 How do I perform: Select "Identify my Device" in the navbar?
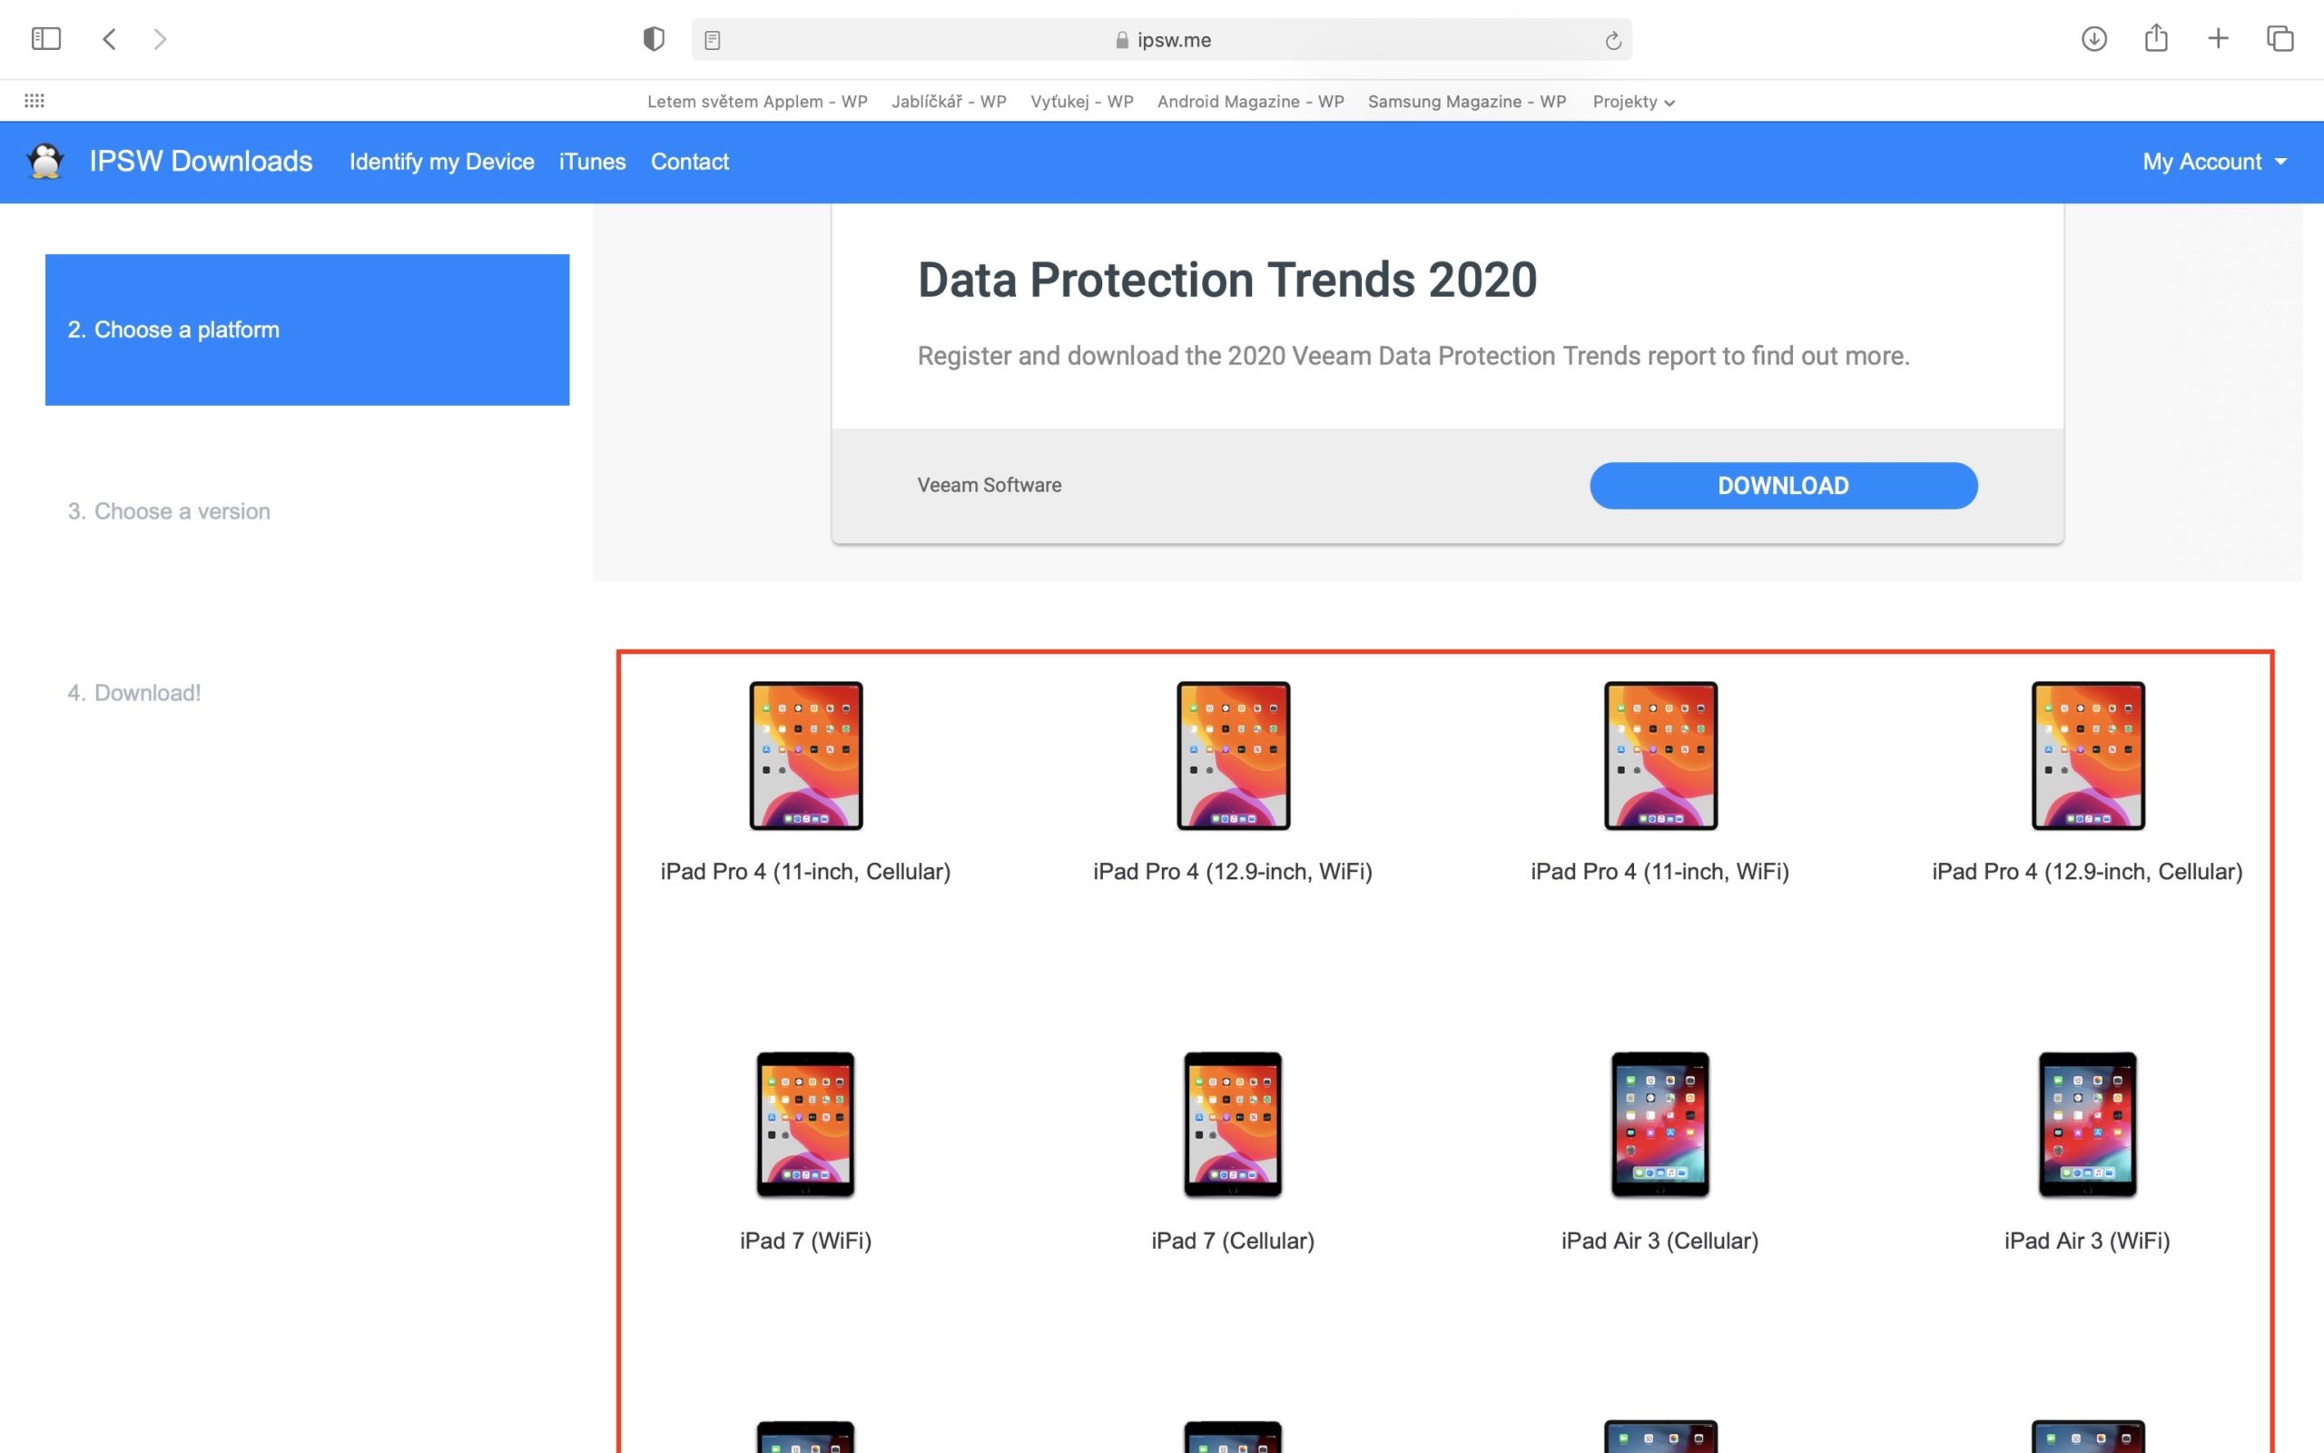pos(442,162)
